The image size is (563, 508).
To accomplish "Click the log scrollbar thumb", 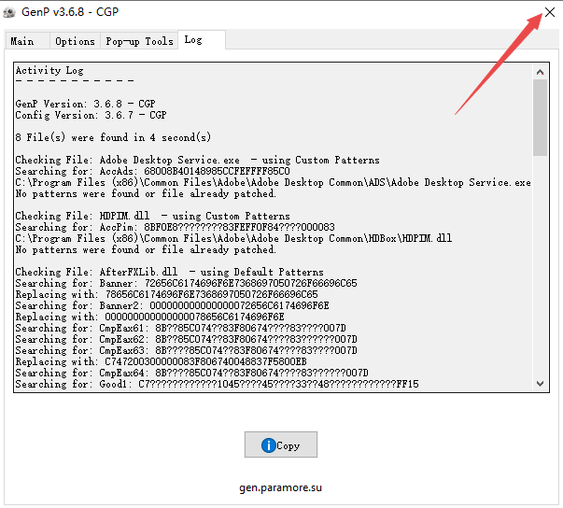I will coord(541,116).
